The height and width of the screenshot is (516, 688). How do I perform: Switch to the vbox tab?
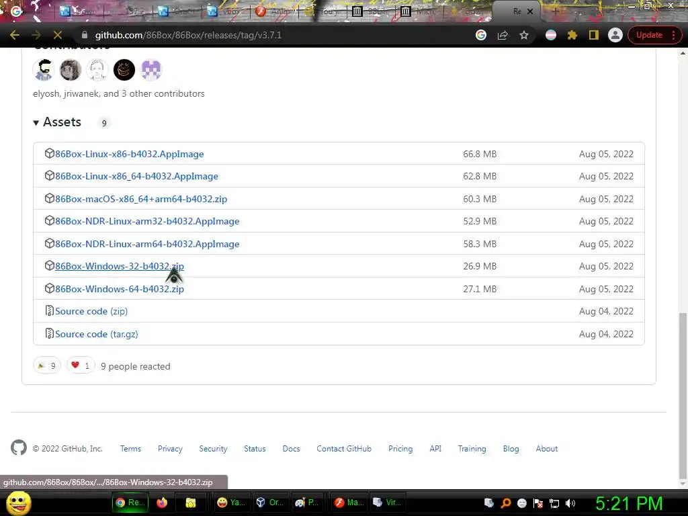[224, 11]
